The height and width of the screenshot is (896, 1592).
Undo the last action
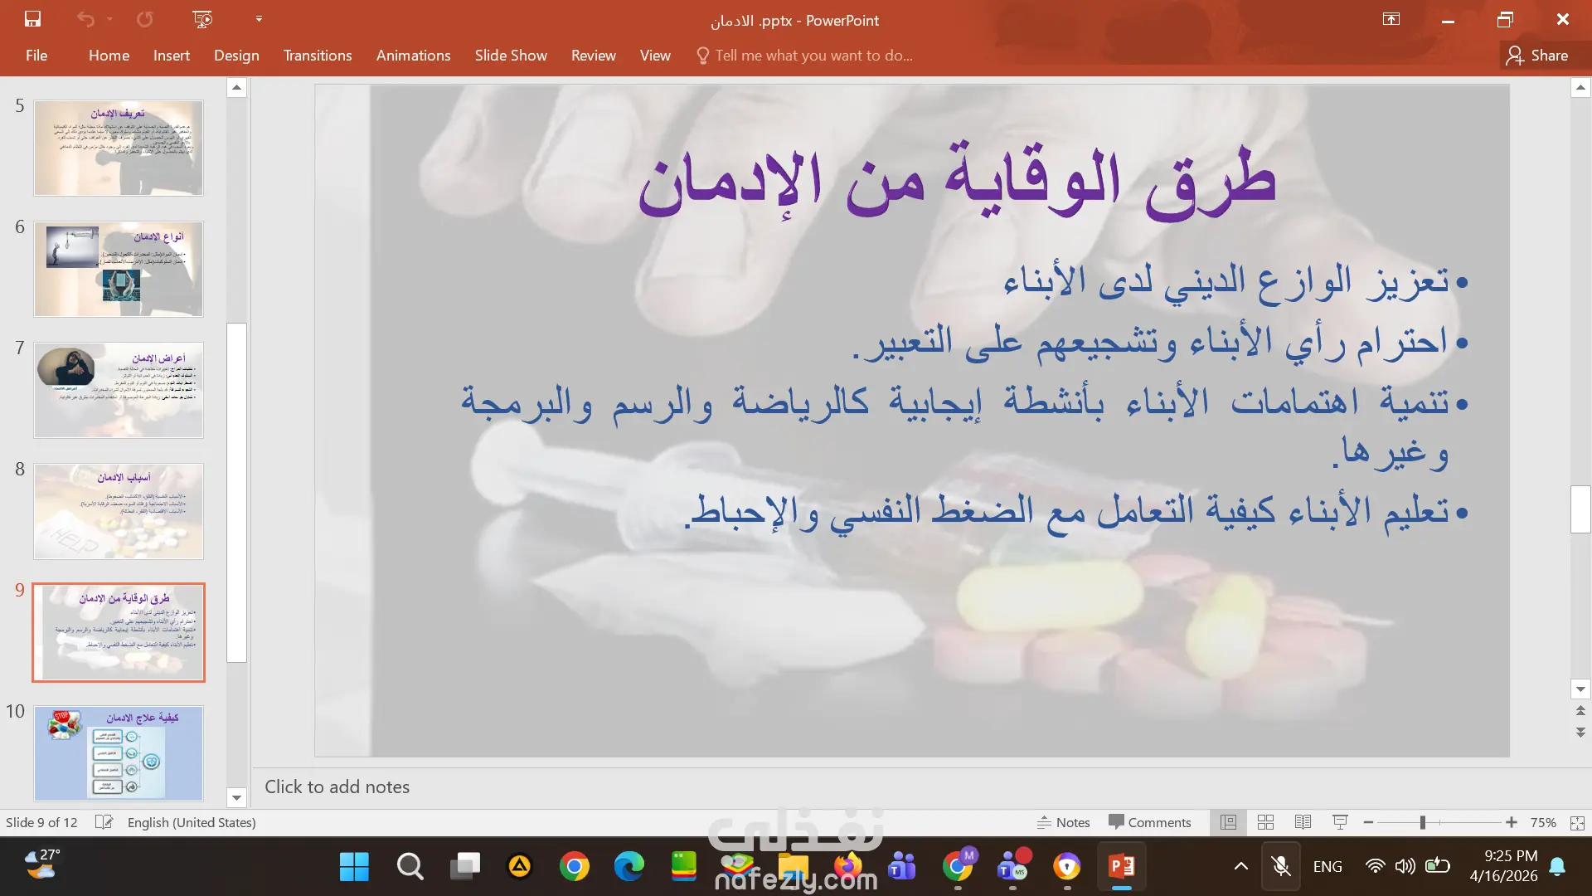[x=85, y=19]
